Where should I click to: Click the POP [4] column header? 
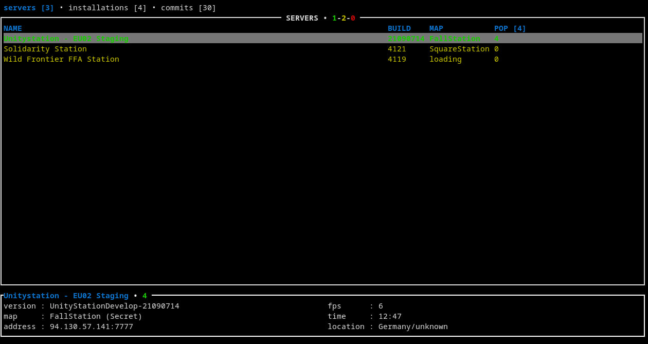tap(510, 28)
